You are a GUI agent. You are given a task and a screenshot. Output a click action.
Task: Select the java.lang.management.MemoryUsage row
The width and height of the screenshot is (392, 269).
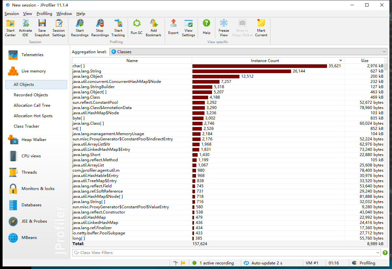(x=228, y=134)
